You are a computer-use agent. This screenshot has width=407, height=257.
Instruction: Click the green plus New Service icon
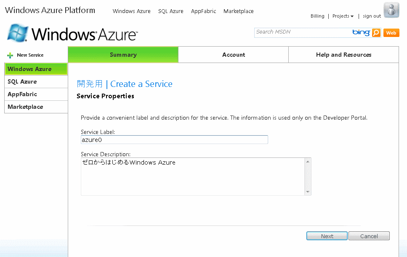(x=10, y=55)
